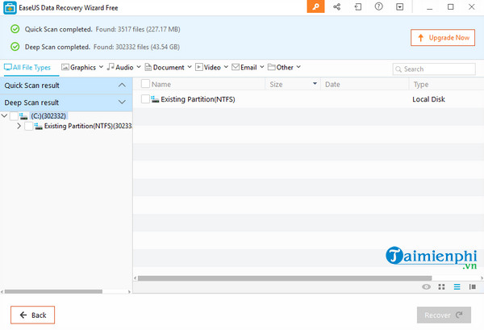Expand the Deep Scan result chevron
484x330 pixels.
coord(122,102)
